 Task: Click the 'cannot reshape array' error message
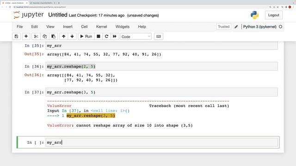click(120, 125)
